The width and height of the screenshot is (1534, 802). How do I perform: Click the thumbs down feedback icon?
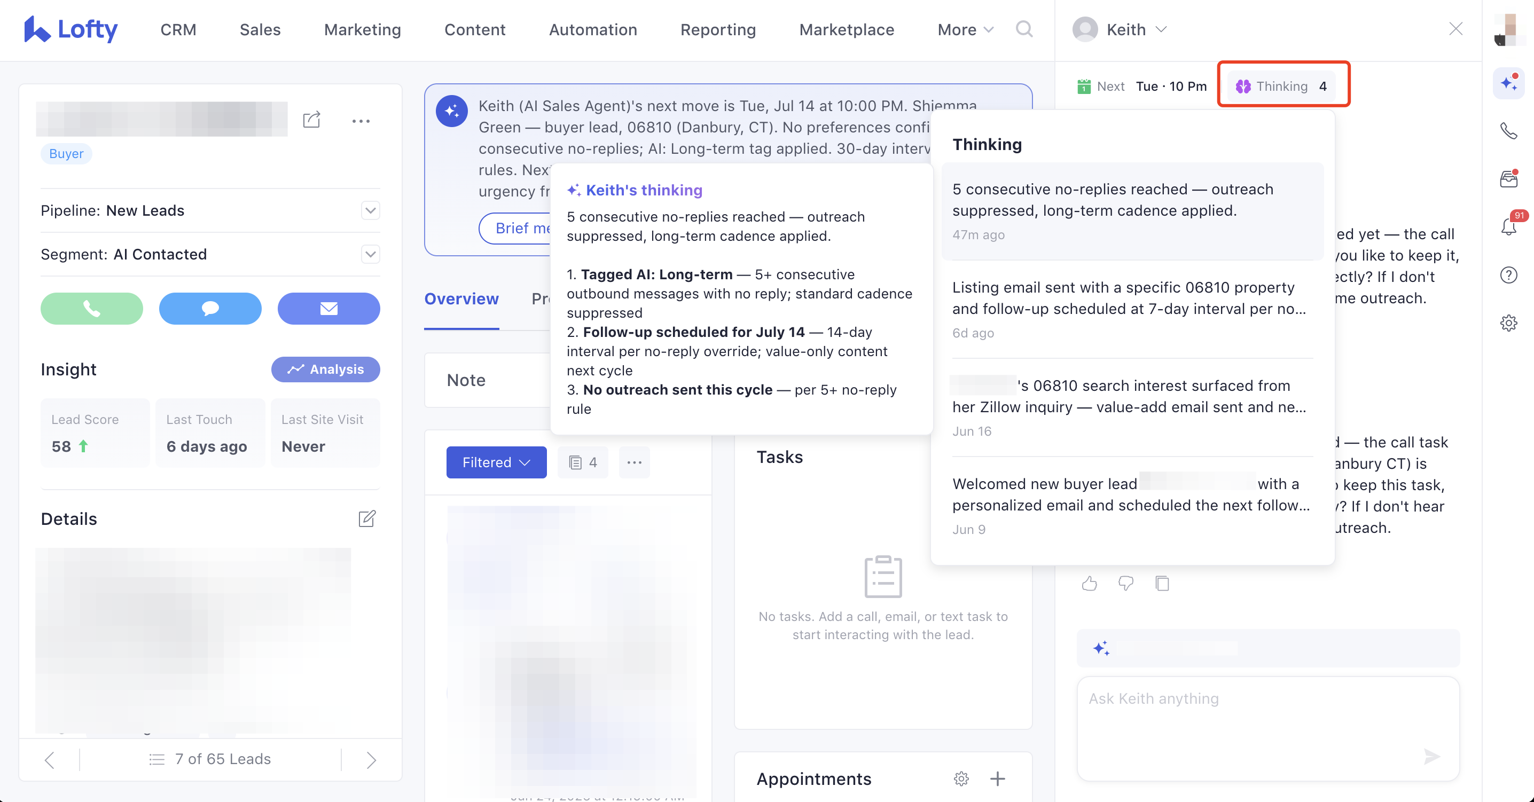1125,584
